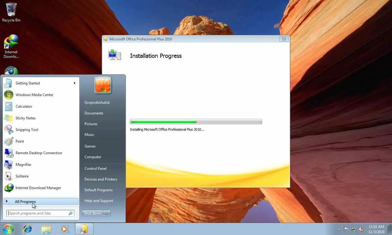Open Help and Support
The height and width of the screenshot is (235, 392).
[99, 201]
